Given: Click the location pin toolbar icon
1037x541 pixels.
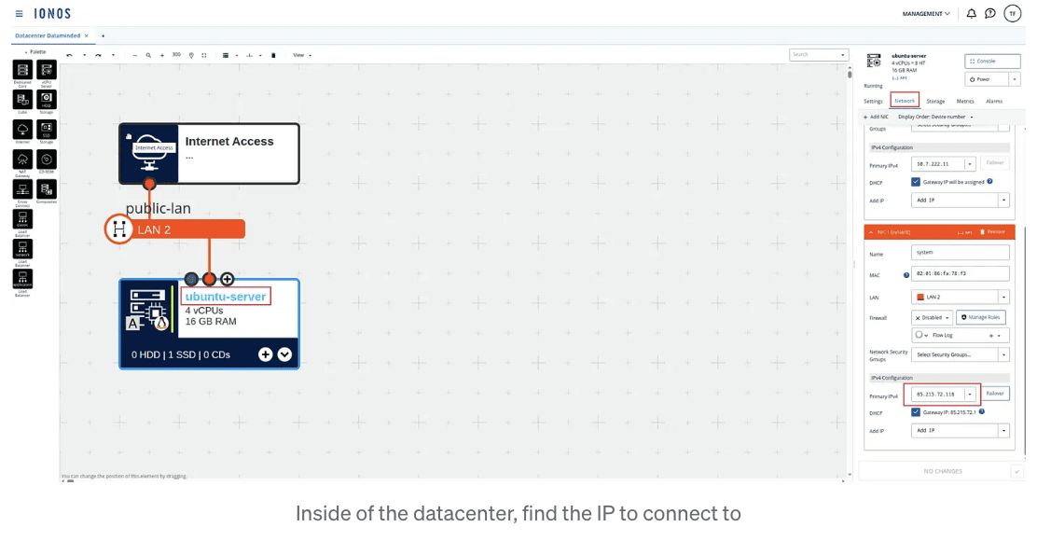Looking at the screenshot, I should coord(191,56).
